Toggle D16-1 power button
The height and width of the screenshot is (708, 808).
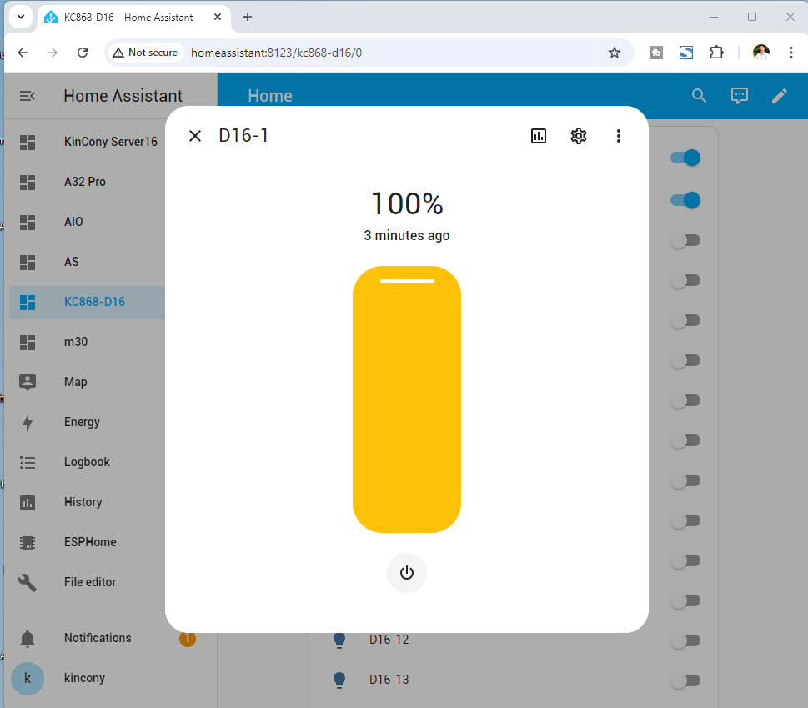[407, 573]
